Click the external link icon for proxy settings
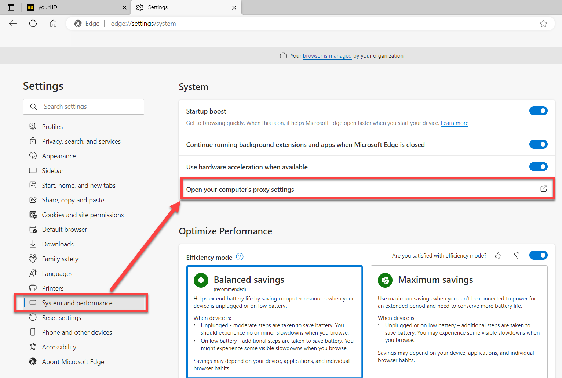562x378 pixels. (544, 188)
